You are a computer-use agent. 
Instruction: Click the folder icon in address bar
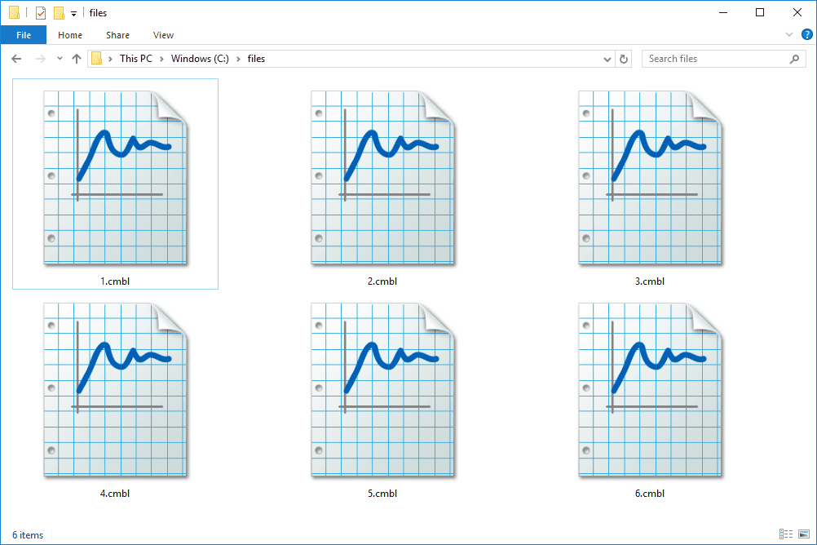[x=96, y=59]
